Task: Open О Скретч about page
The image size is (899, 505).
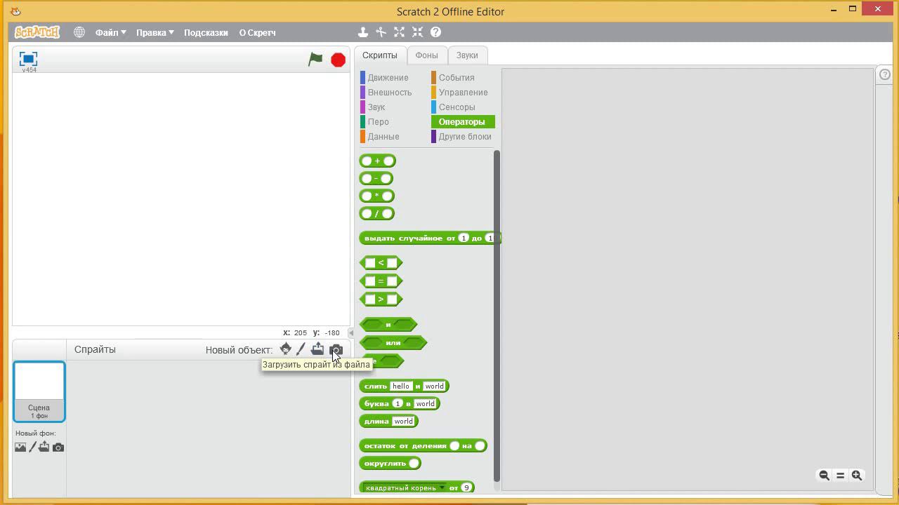Action: pos(257,32)
